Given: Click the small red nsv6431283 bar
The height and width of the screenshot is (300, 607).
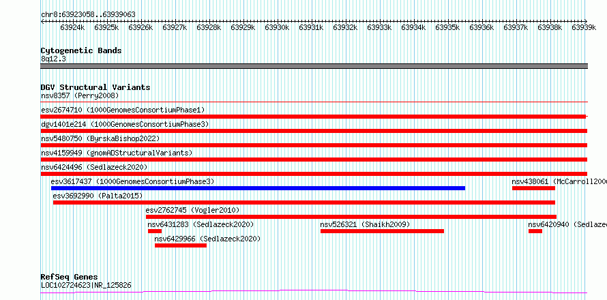Looking at the screenshot, I should point(154,231).
